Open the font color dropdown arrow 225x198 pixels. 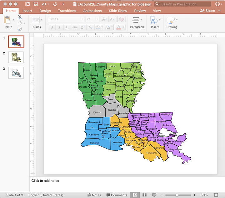coord(124,27)
